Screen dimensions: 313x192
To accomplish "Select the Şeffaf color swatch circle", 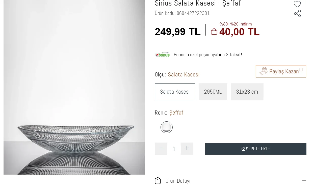I will coord(166,127).
